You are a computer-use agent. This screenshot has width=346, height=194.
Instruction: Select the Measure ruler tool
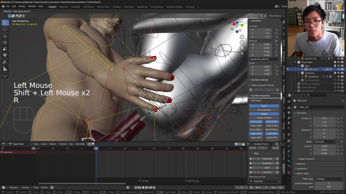pos(5,69)
